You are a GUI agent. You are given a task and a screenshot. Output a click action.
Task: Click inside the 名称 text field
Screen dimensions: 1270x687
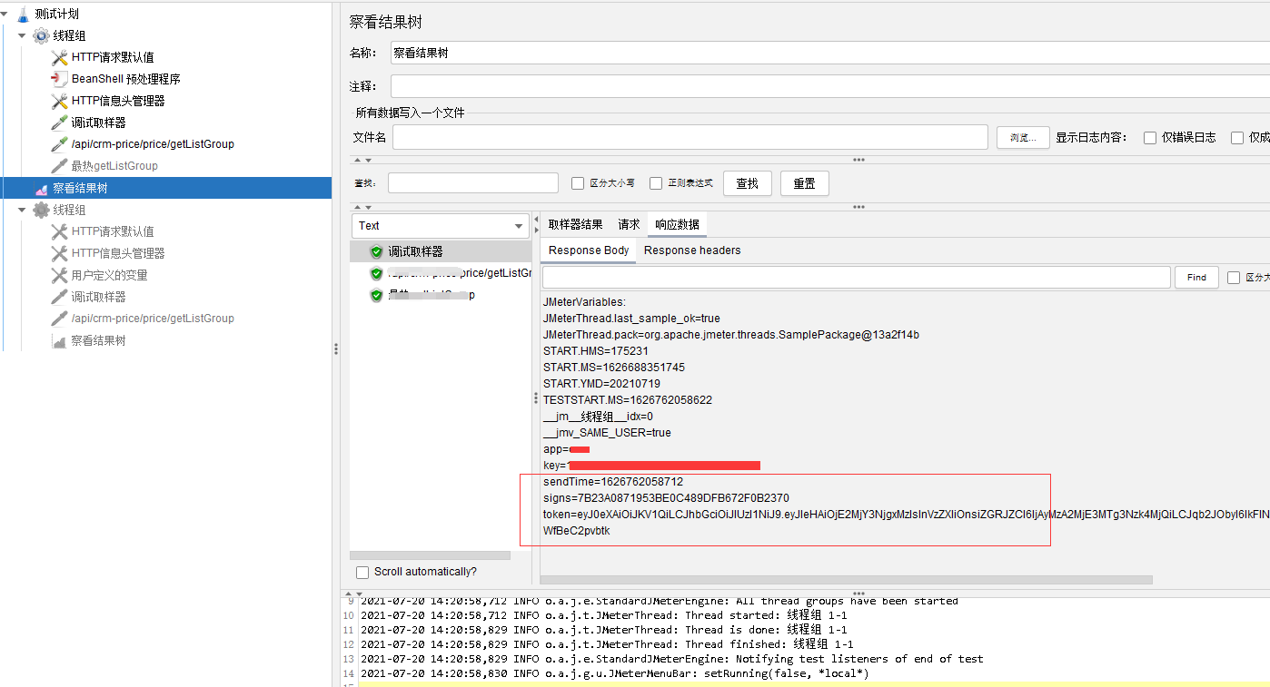coord(636,53)
